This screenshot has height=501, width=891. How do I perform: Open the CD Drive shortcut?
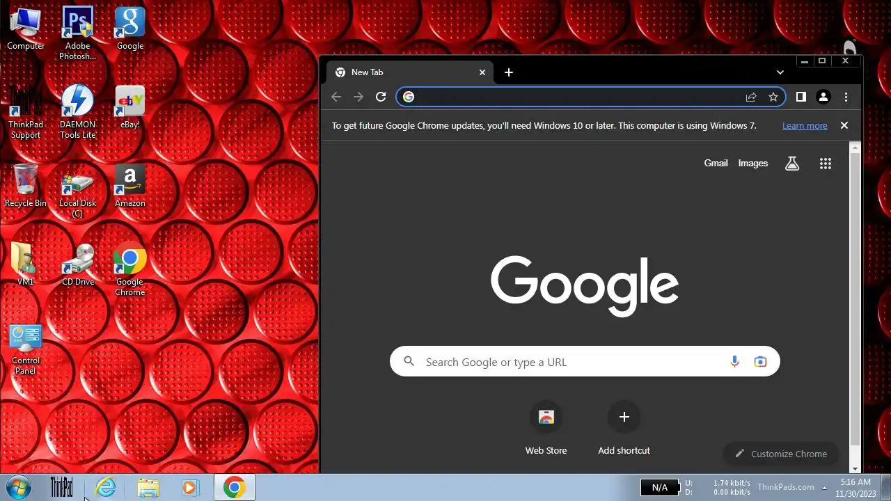77,265
